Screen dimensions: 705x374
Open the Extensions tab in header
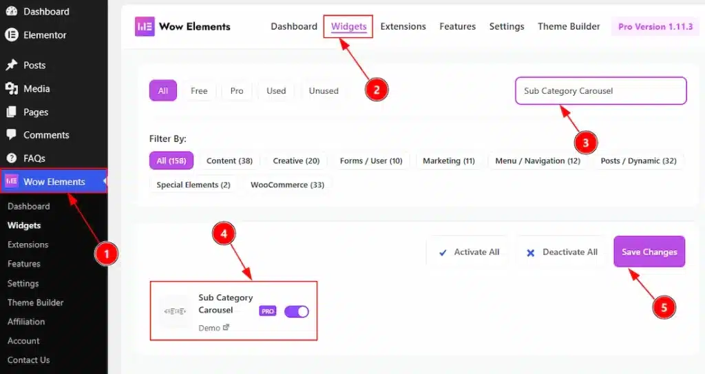[403, 27]
